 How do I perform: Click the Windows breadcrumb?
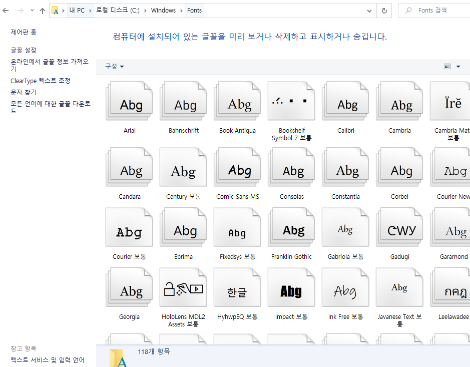click(163, 11)
